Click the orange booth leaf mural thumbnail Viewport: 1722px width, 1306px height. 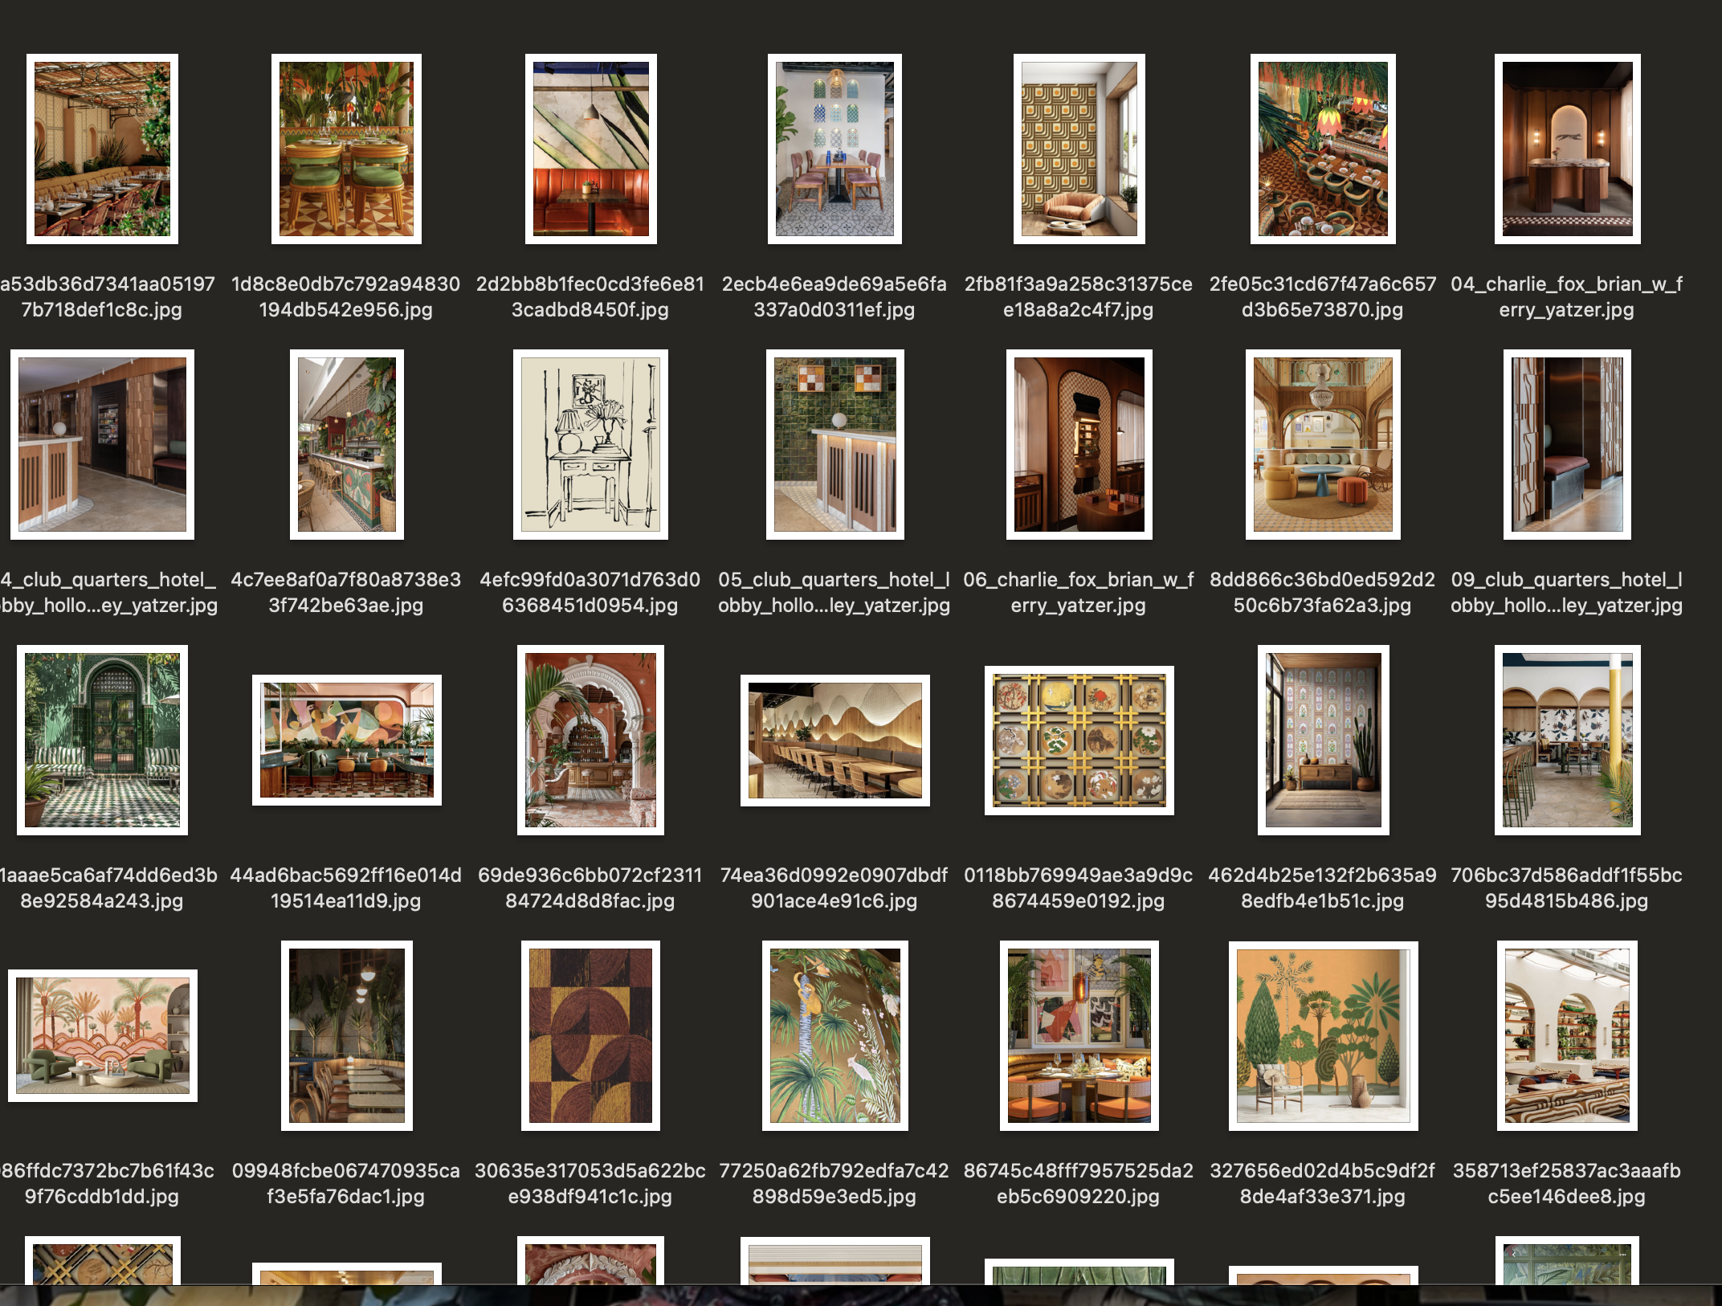point(590,149)
